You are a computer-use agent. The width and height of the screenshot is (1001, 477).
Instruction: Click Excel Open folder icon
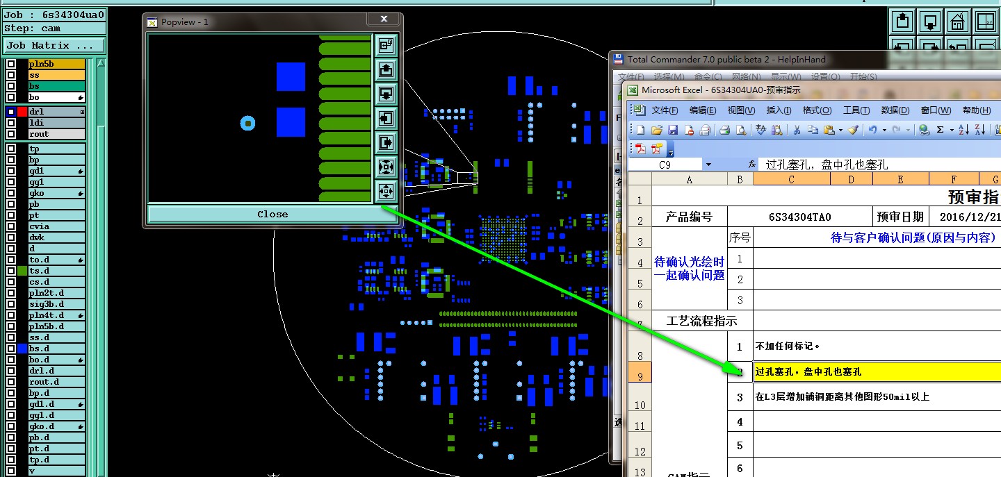tap(656, 130)
